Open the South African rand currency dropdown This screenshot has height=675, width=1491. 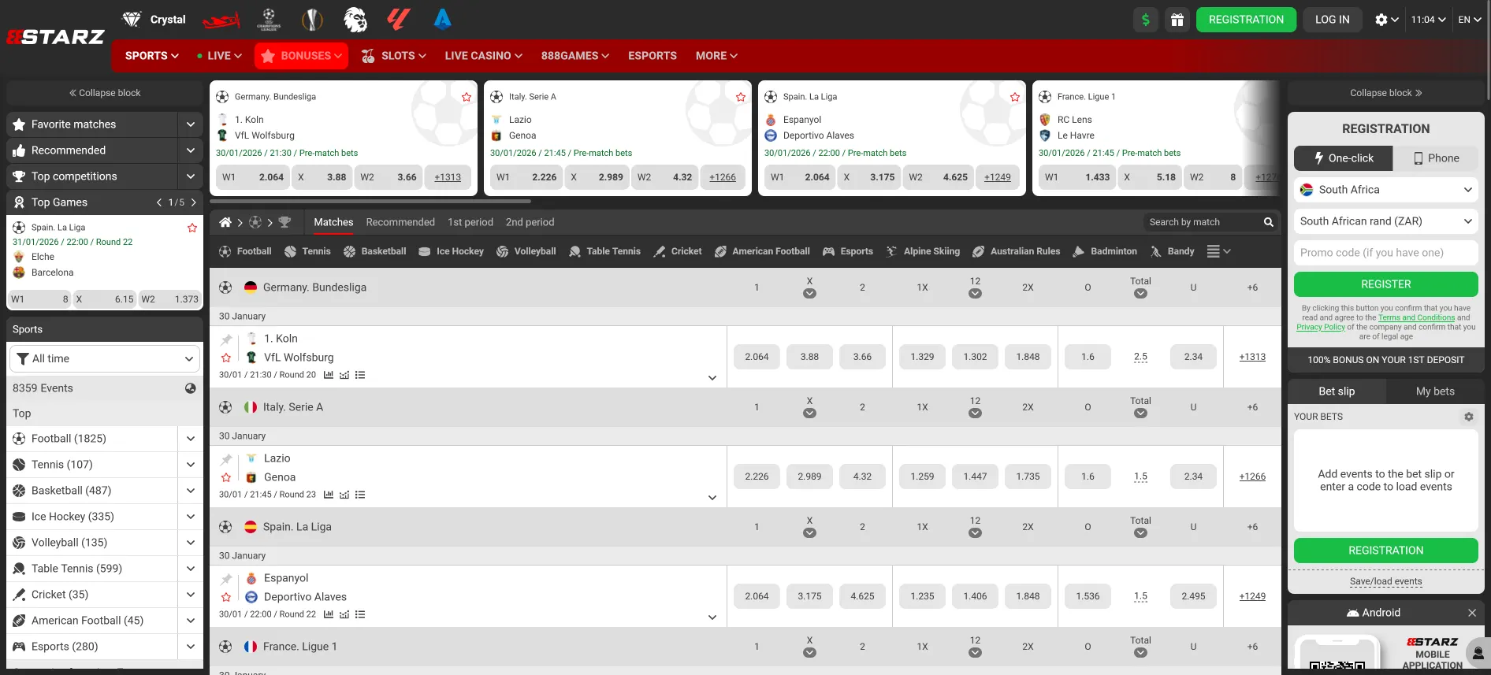tap(1385, 221)
